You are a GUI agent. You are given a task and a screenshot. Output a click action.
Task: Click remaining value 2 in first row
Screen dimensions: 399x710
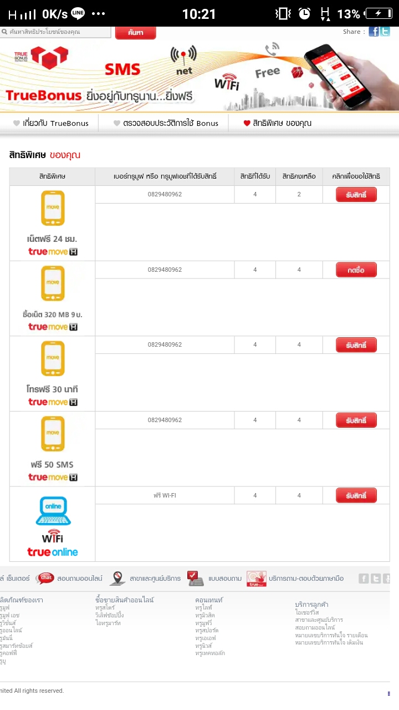pyautogui.click(x=299, y=194)
